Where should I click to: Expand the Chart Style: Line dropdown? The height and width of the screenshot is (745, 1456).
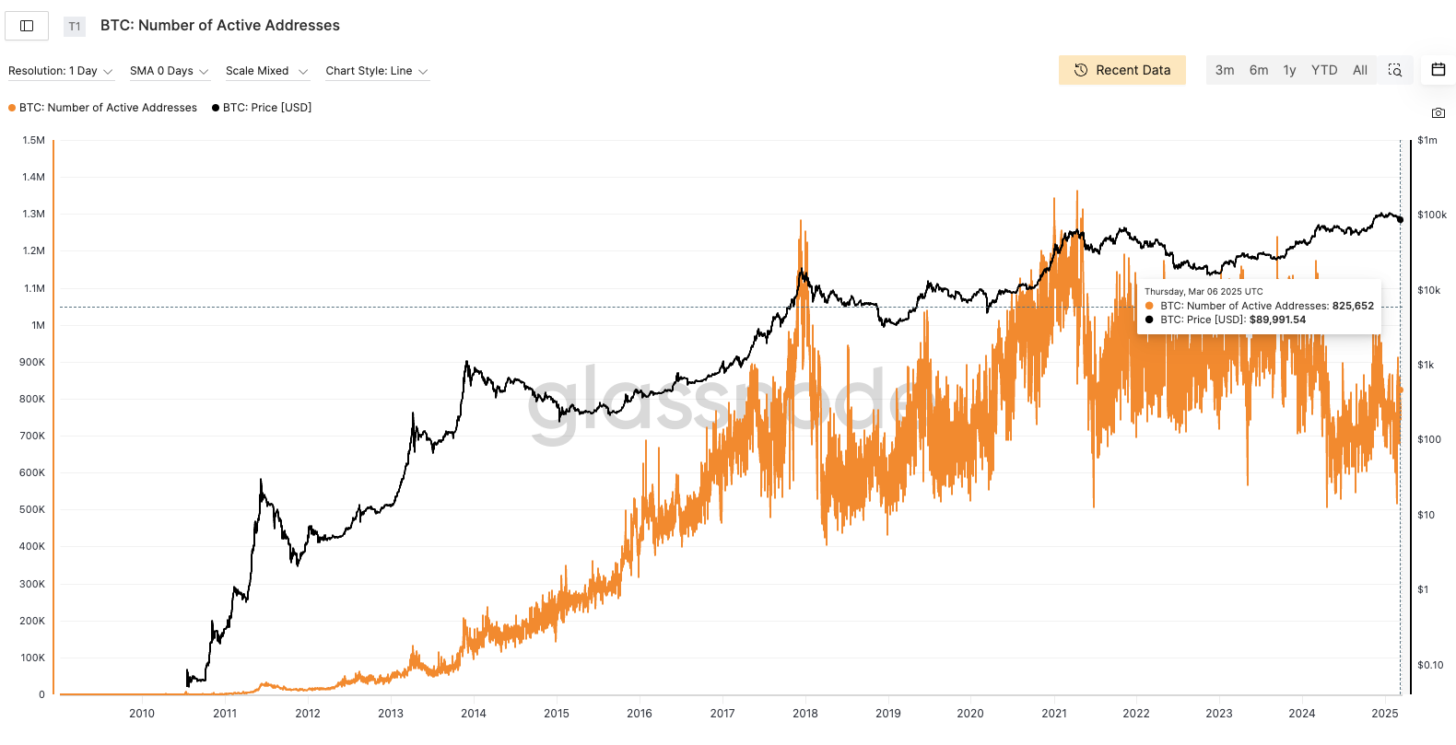377,71
